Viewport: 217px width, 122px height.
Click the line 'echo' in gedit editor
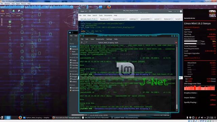92,31
